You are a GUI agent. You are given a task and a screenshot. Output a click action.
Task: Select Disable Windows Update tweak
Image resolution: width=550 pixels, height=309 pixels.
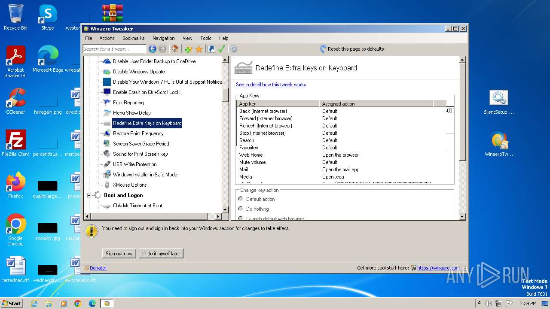pyautogui.click(x=139, y=72)
